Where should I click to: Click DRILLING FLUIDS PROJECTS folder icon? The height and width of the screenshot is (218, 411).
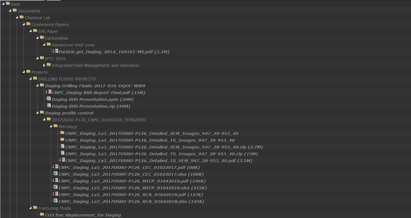tap(35, 78)
